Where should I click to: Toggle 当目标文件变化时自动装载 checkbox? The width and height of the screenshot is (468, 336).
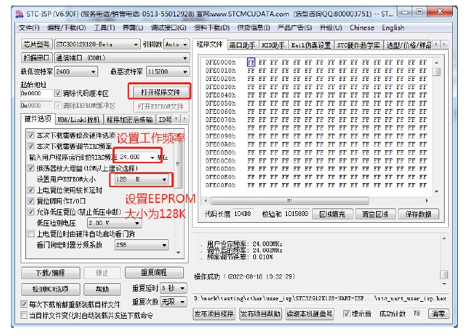click(24, 315)
